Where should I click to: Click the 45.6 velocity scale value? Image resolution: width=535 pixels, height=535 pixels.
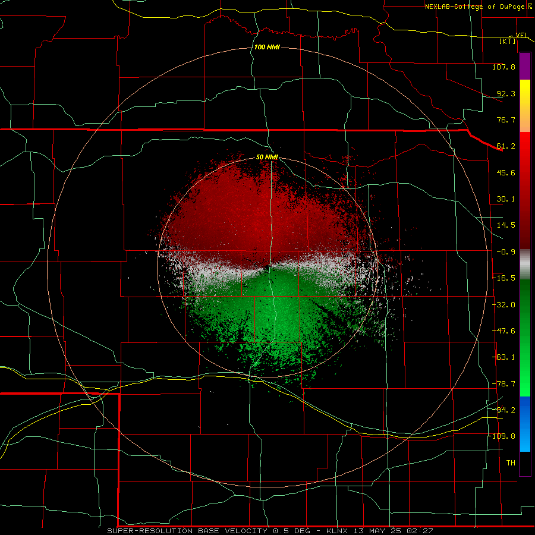(x=506, y=172)
